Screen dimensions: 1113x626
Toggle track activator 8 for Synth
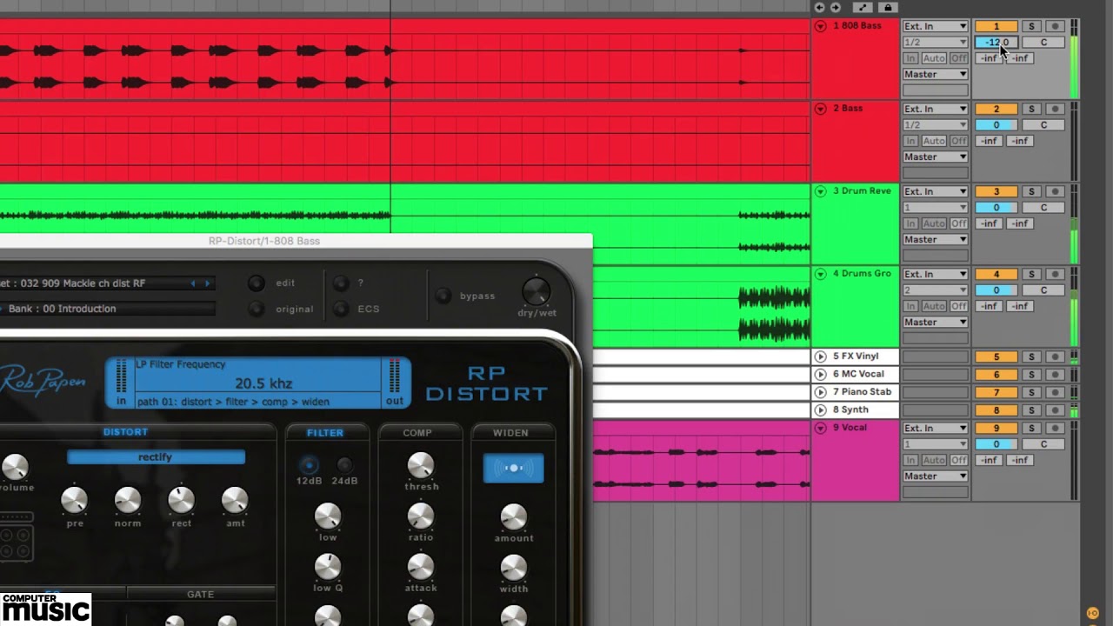coord(996,410)
